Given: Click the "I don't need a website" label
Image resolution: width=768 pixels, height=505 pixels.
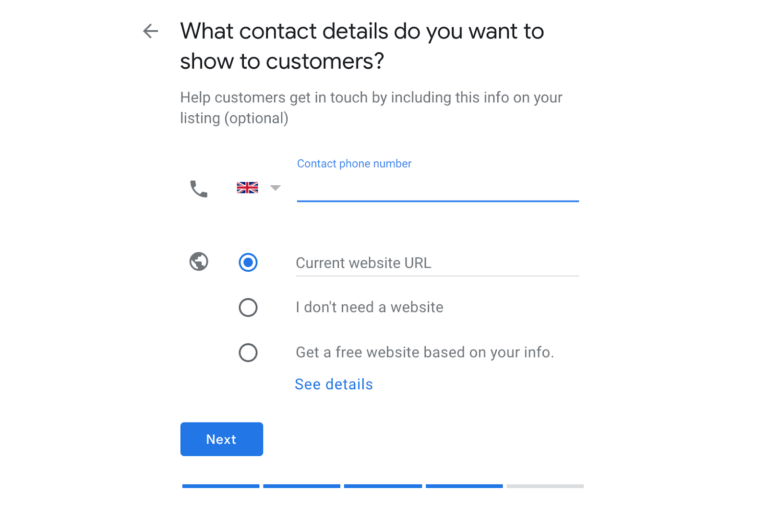Looking at the screenshot, I should click(x=369, y=307).
